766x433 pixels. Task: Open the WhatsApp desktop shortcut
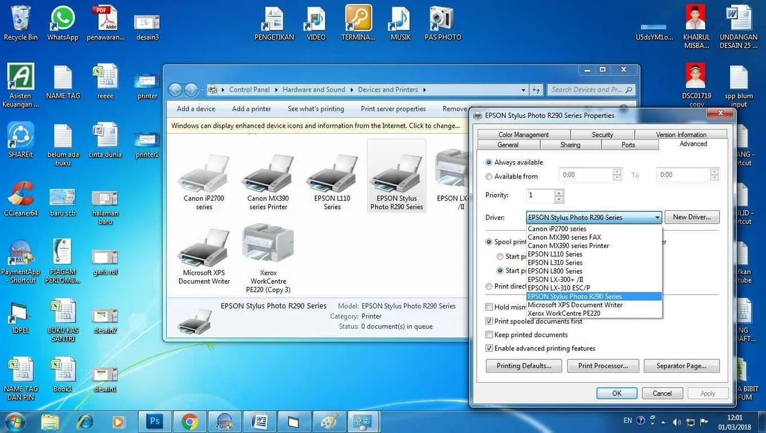(63, 23)
